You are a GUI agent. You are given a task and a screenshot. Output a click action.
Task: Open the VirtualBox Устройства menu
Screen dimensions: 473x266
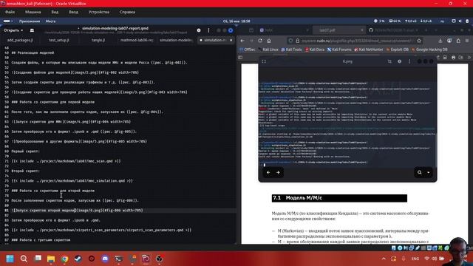pos(99,12)
